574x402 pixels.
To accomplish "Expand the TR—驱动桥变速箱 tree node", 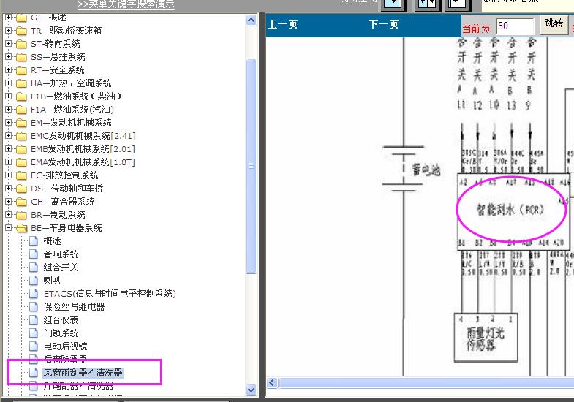I will pos(9,31).
